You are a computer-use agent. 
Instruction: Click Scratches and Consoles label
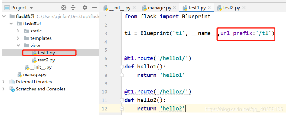[40, 89]
